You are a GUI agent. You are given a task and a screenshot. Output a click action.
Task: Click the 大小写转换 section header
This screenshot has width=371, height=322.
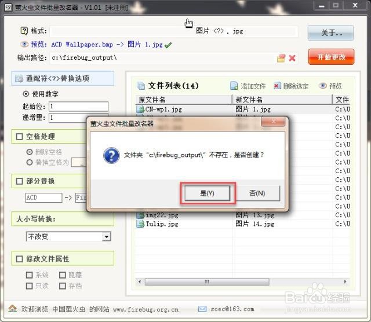coord(63,219)
